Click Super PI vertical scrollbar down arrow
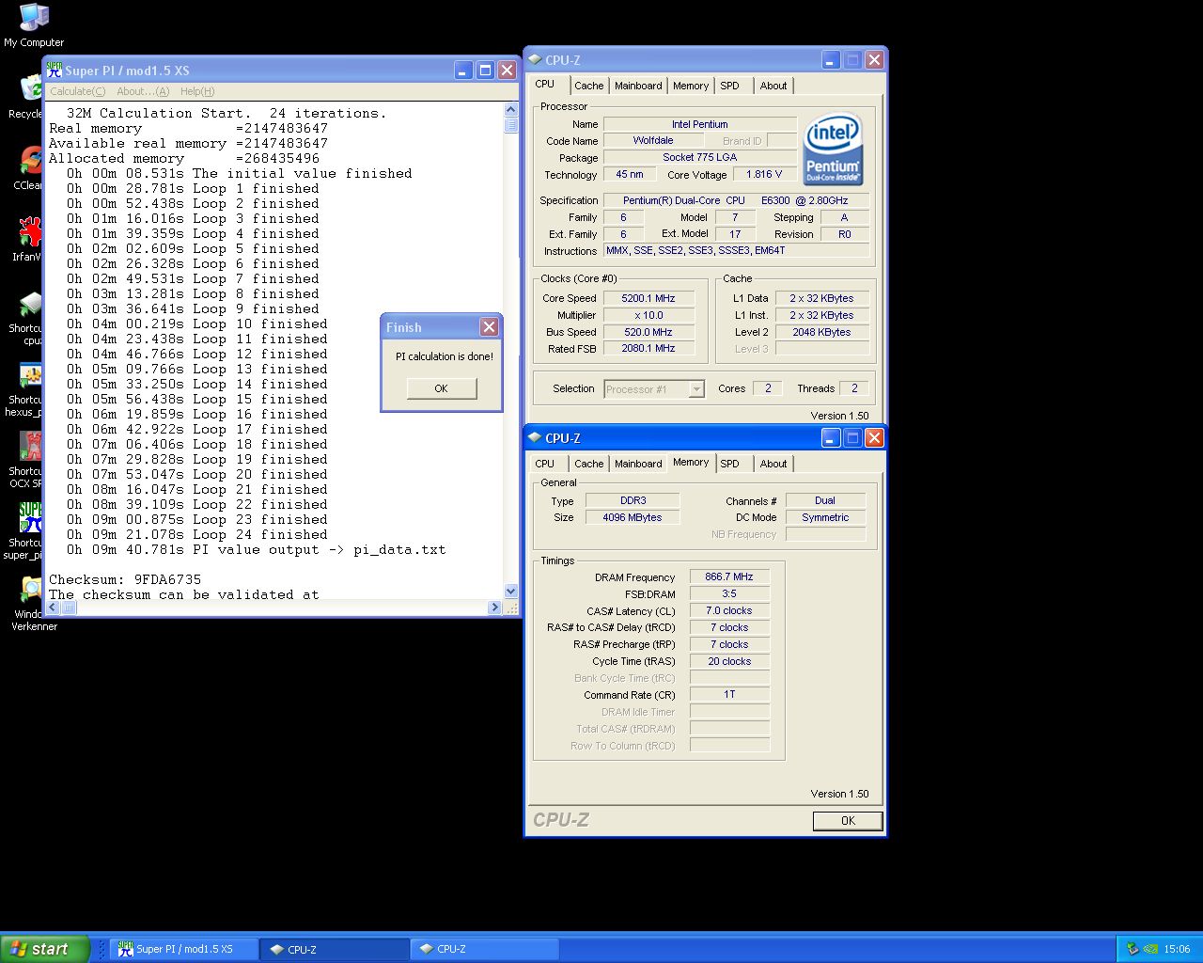Viewport: 1203px width, 963px height. pos(511,592)
